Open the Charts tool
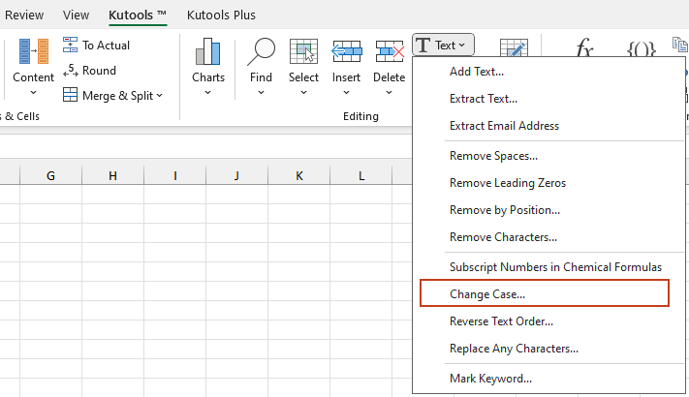The width and height of the screenshot is (689, 397). click(x=207, y=53)
